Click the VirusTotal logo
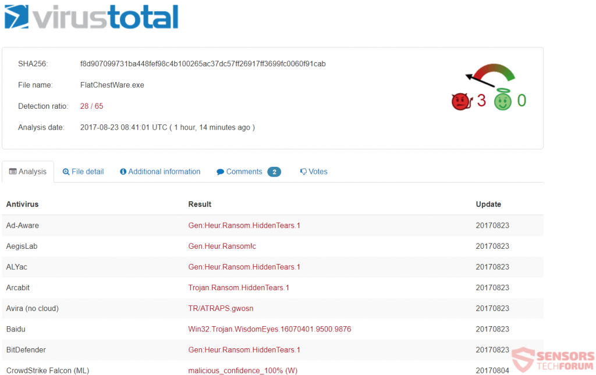 coord(91,17)
